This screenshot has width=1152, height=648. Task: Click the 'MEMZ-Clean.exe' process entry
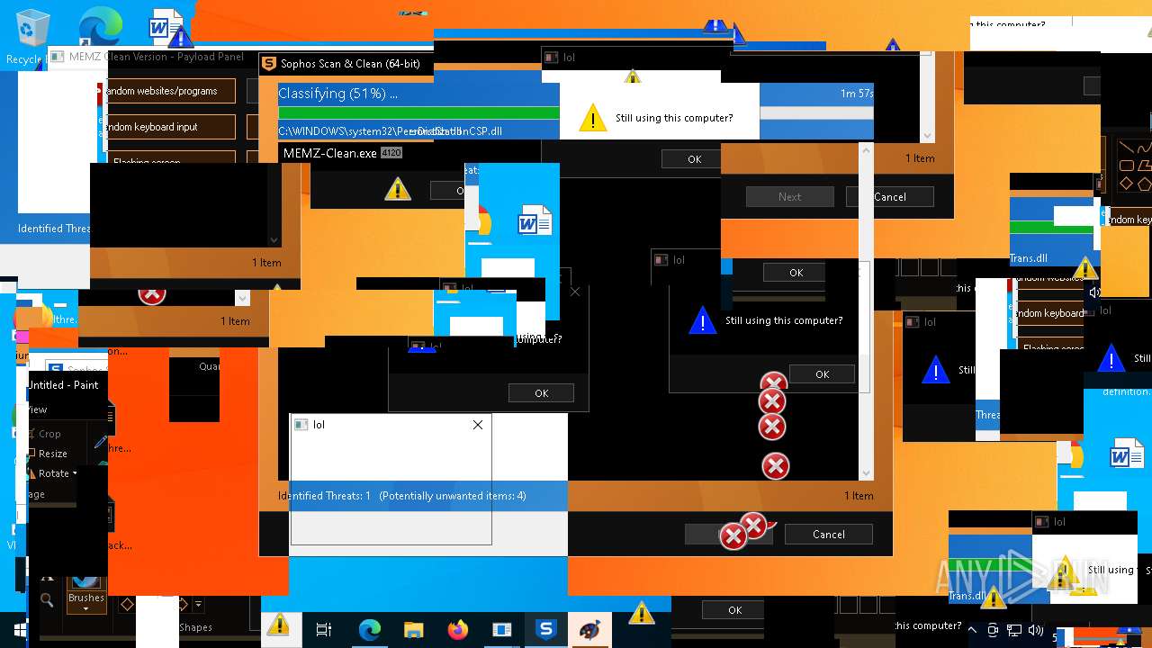(x=330, y=153)
